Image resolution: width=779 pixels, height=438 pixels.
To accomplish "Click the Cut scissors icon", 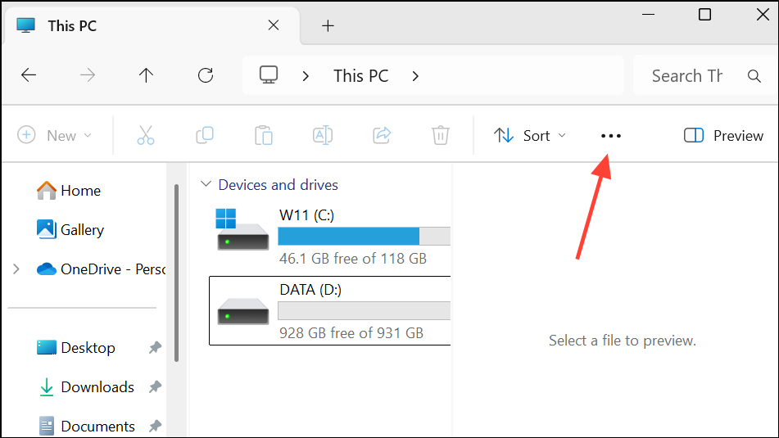I will 146,135.
